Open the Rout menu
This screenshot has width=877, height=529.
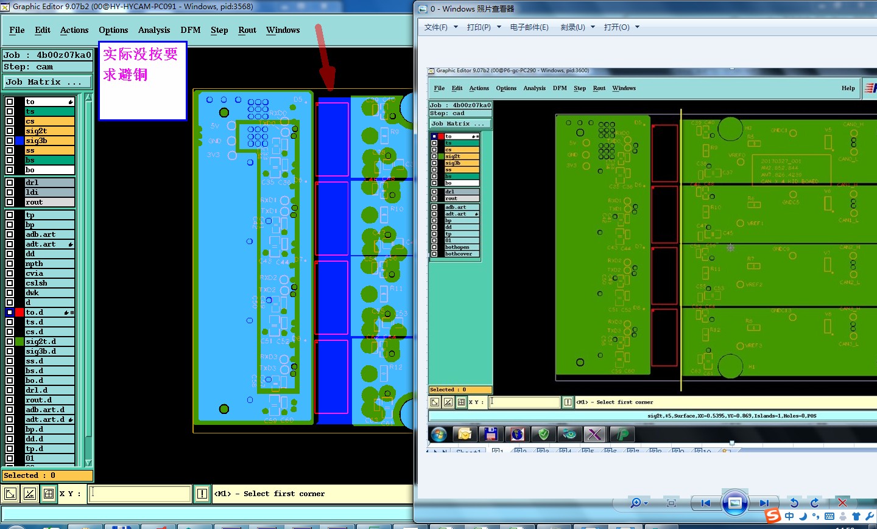[x=247, y=30]
